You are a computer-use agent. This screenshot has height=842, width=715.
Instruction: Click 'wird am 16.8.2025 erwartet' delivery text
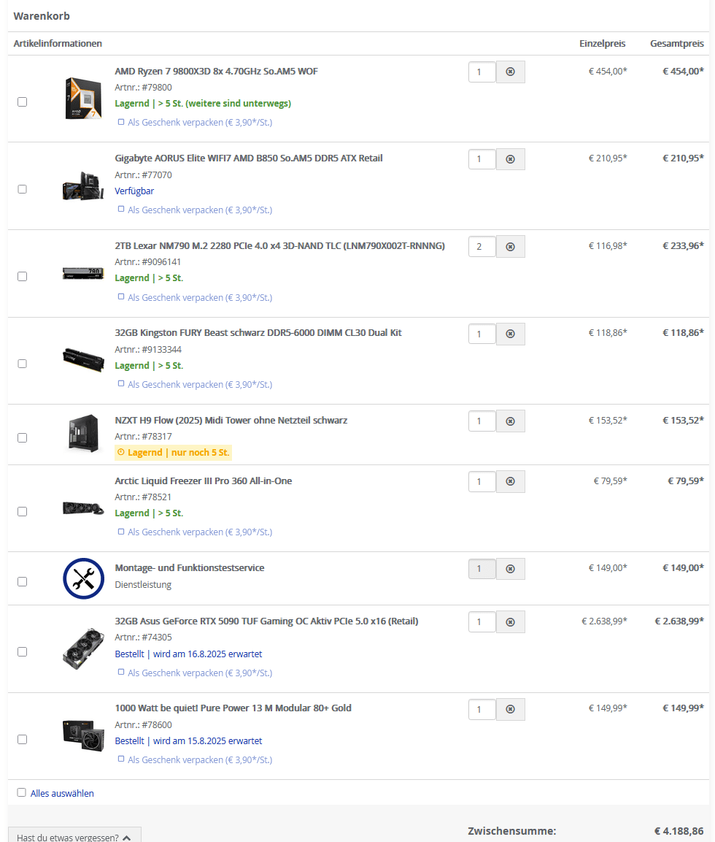pyautogui.click(x=208, y=654)
